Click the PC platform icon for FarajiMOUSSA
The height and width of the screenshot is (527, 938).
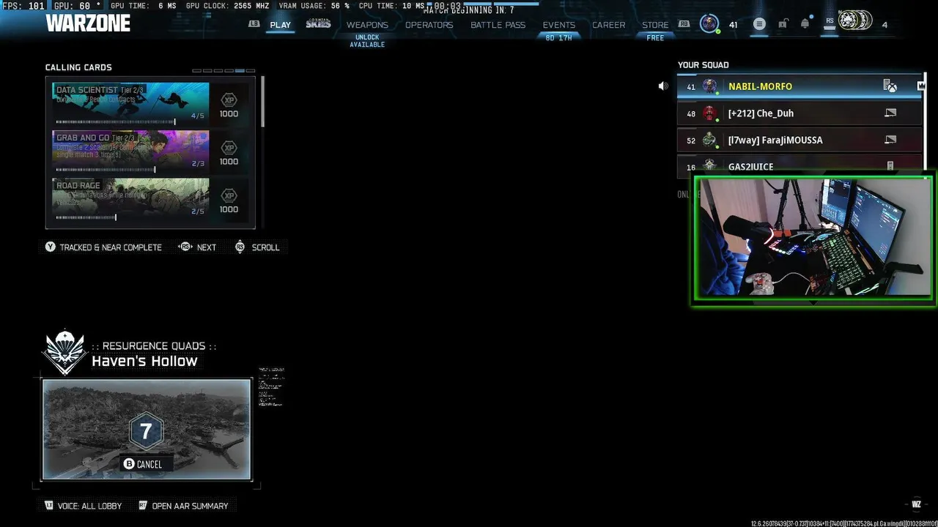click(890, 140)
